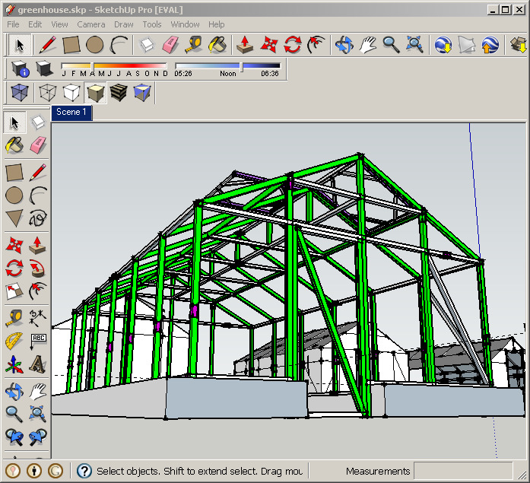Open Instructor help from status bar
530x483 pixels.
point(84,471)
